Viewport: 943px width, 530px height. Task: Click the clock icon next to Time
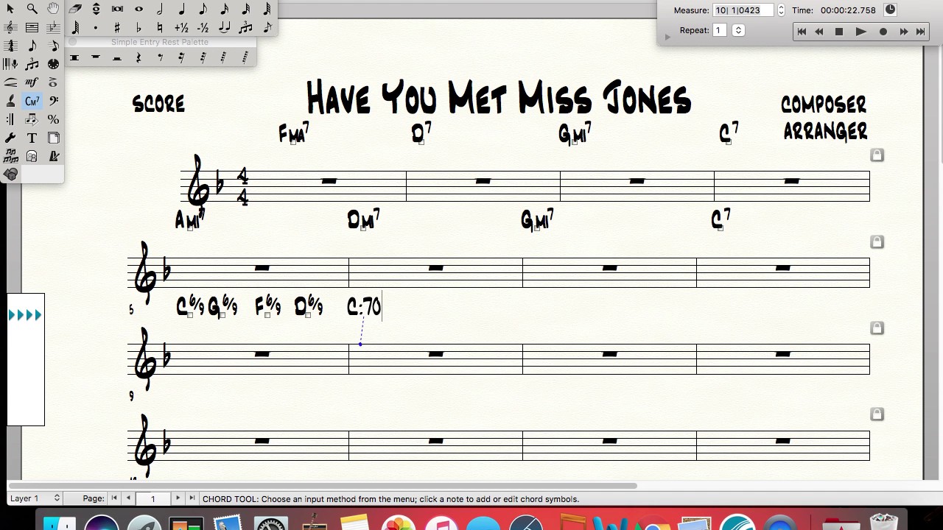890,10
